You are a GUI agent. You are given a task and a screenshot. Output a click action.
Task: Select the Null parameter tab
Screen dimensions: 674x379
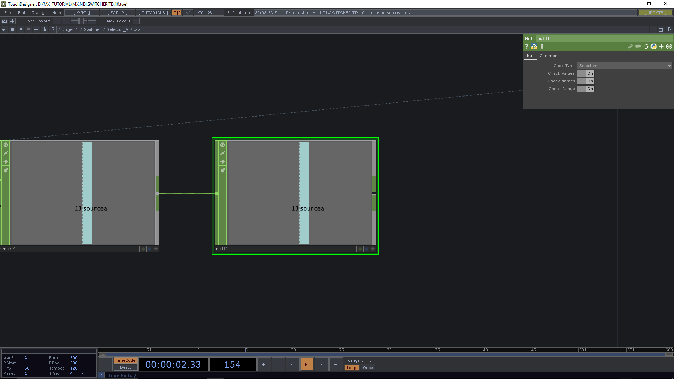530,56
